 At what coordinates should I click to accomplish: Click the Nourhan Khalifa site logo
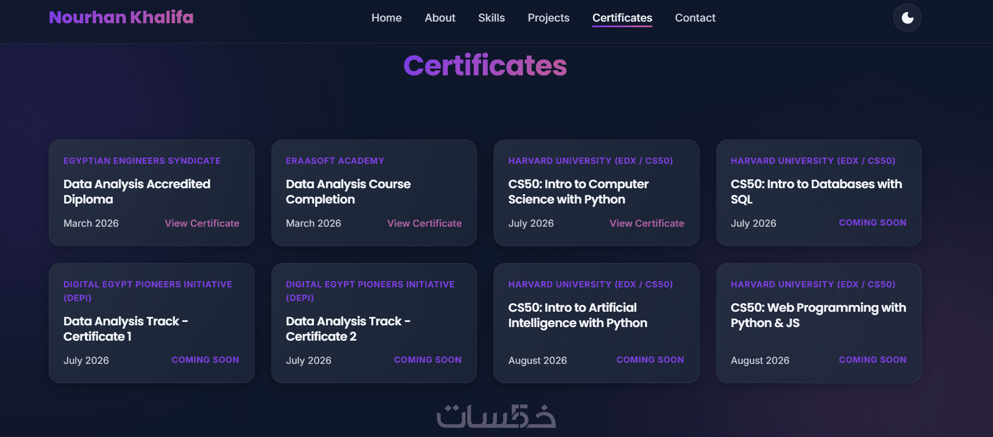(121, 18)
